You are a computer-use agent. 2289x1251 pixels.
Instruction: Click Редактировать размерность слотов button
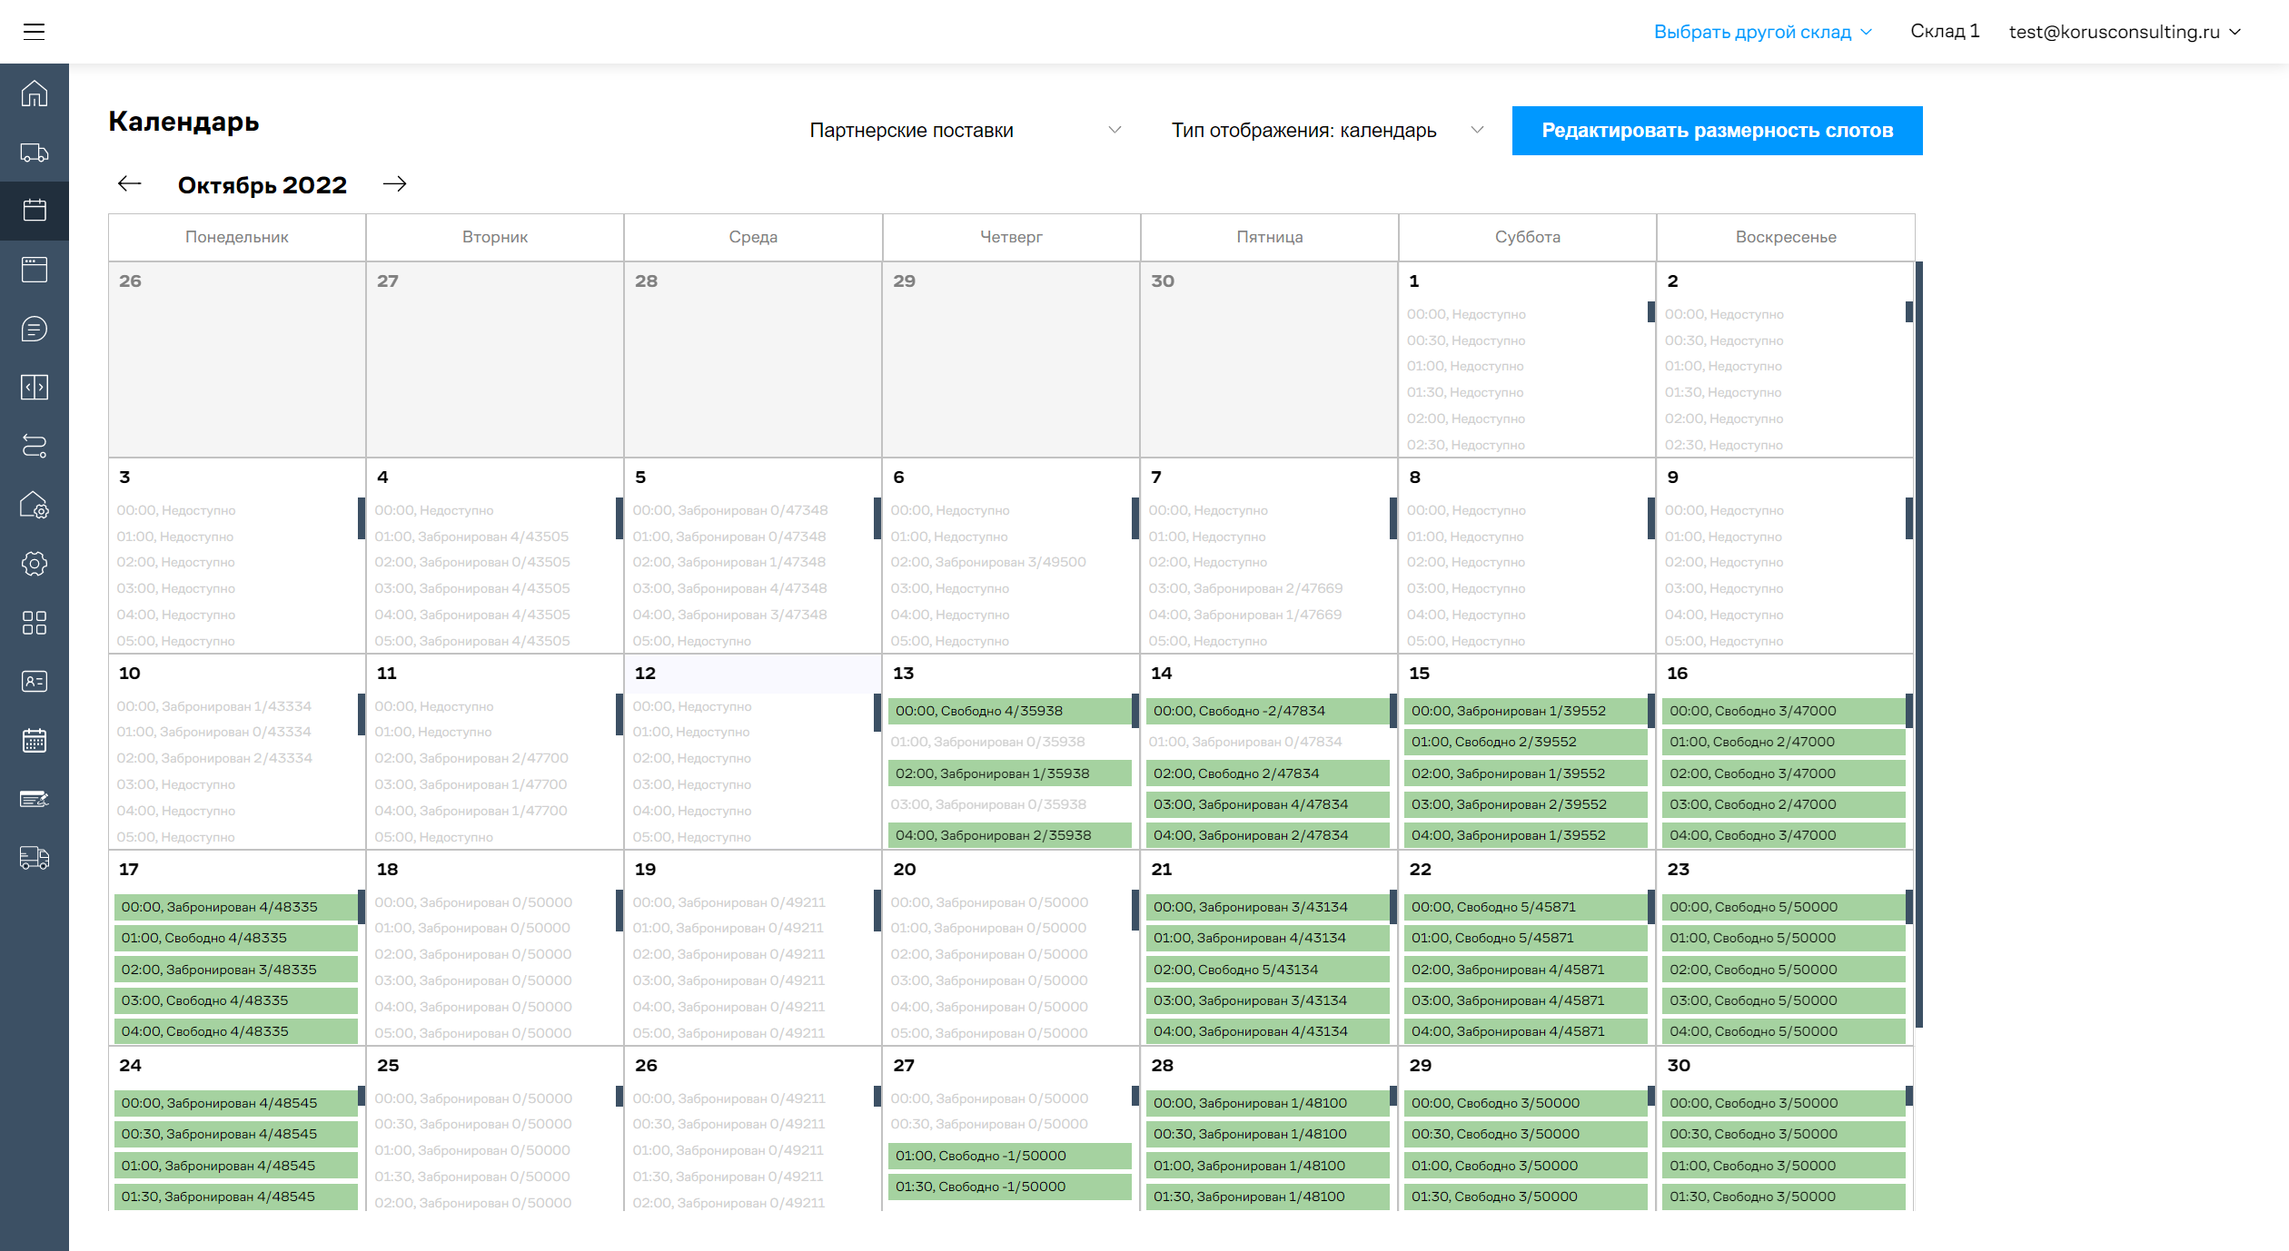pos(1717,131)
